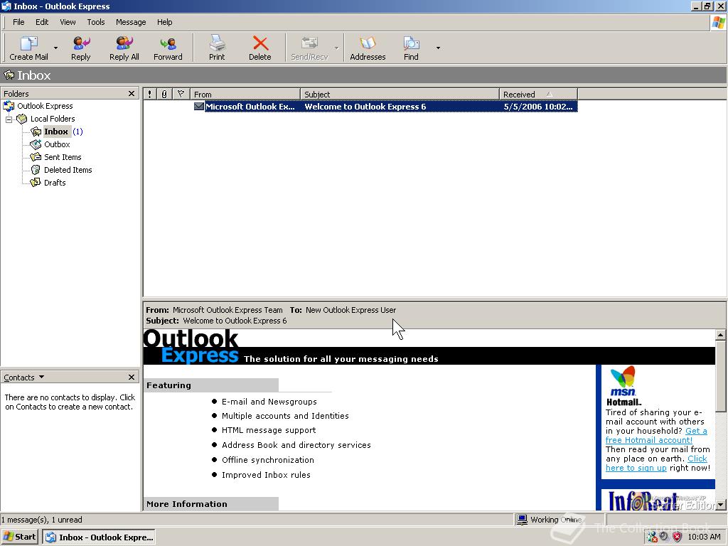Collapse the Local Folders tree node
The width and height of the screenshot is (728, 546).
coord(9,119)
